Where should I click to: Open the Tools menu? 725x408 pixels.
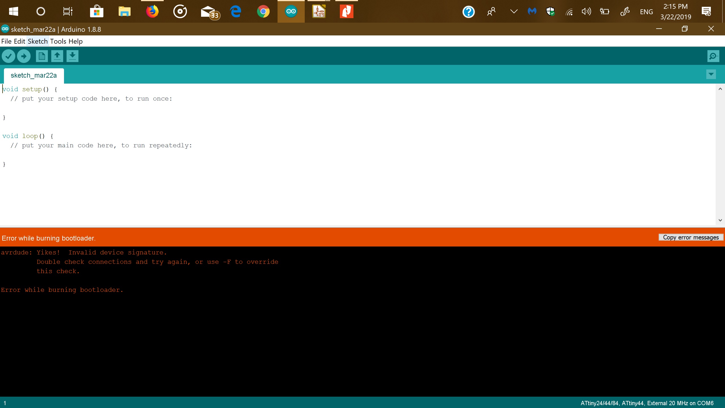point(58,41)
